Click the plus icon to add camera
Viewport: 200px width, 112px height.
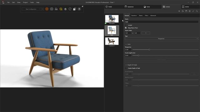coord(179,11)
